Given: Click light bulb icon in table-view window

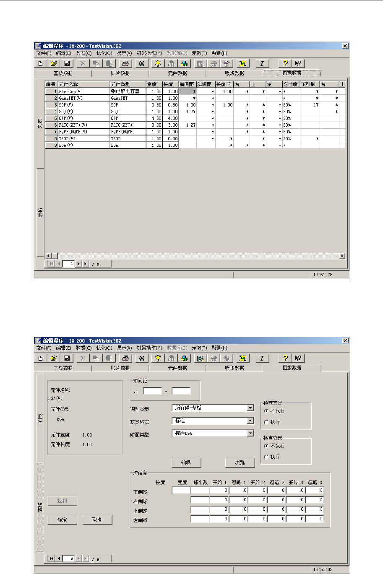Looking at the screenshot, I should click(158, 63).
